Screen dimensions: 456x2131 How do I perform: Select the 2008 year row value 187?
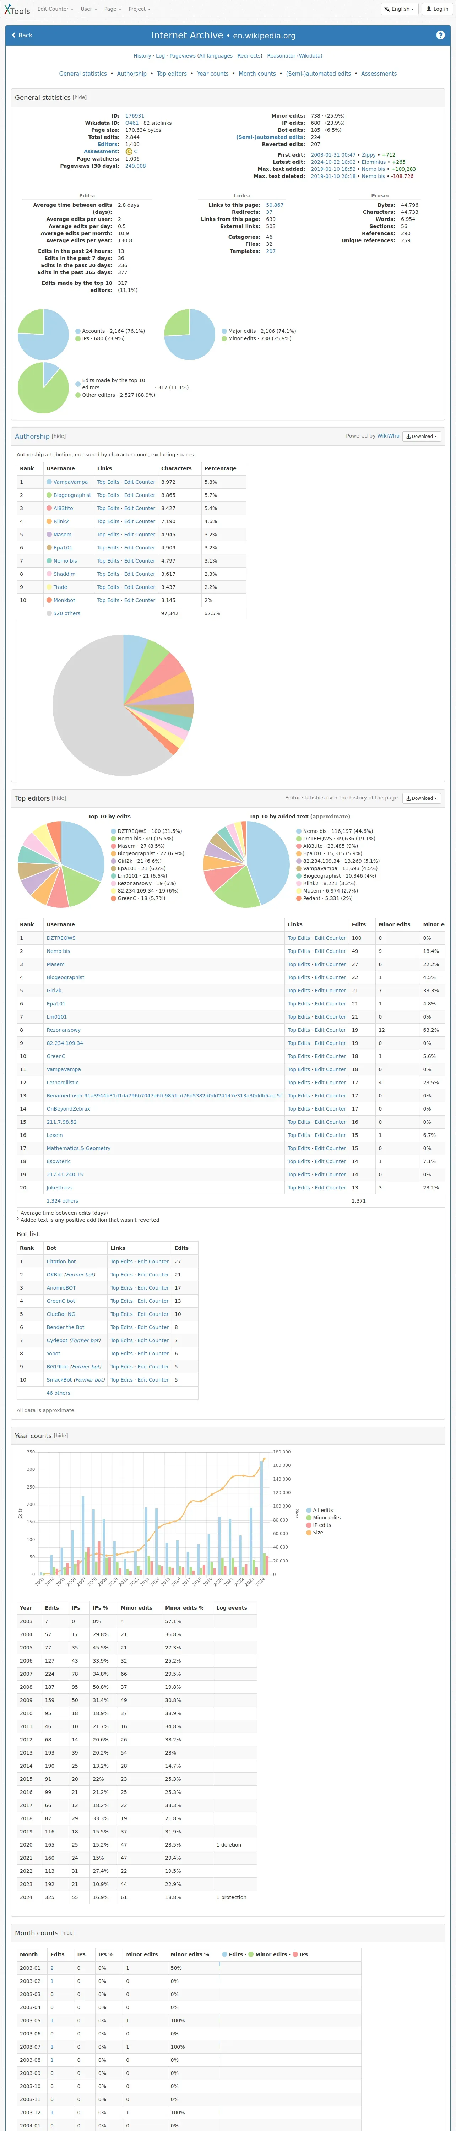point(50,1687)
